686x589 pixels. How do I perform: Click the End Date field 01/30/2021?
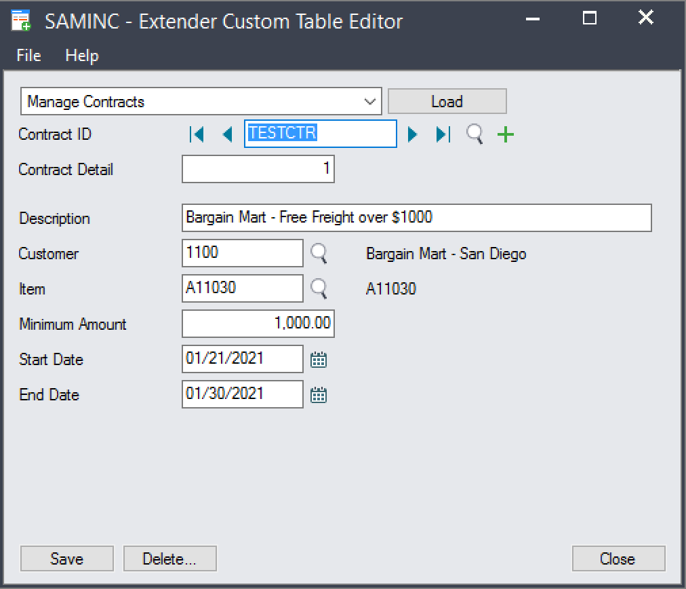point(243,394)
